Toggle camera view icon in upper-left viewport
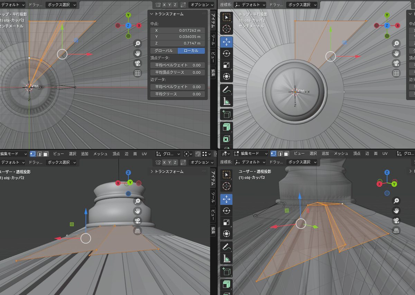415x295 pixels. click(x=138, y=63)
